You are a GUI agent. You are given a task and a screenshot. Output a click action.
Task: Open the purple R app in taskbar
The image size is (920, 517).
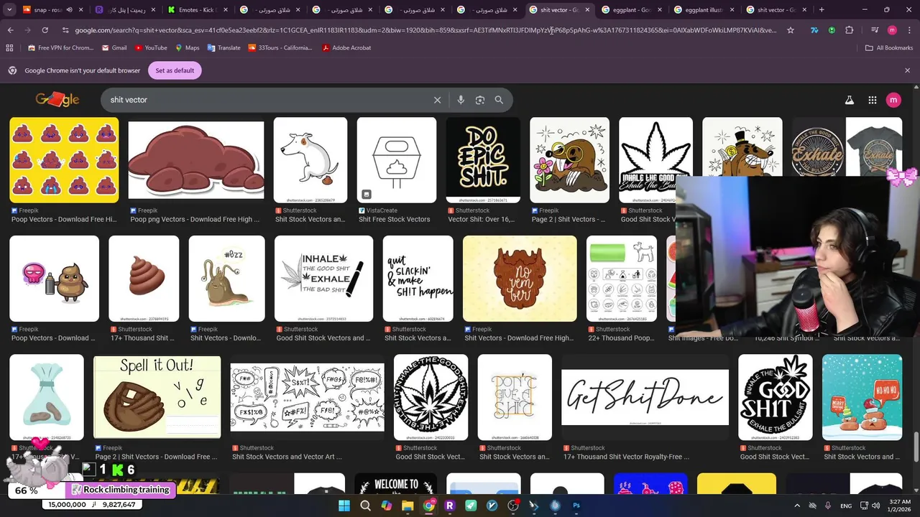coord(450,506)
